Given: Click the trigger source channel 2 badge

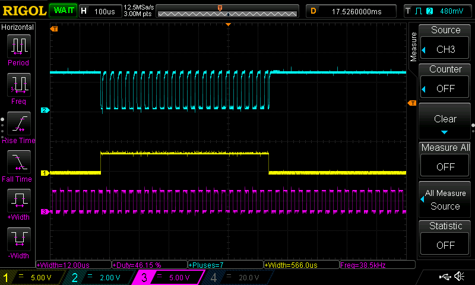Looking at the screenshot, I should 429,11.
